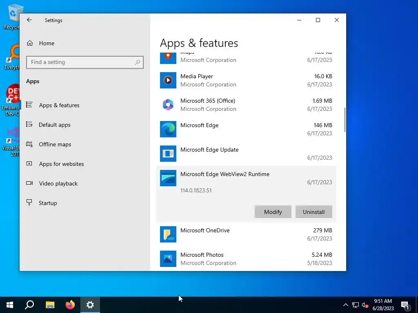The image size is (418, 313).
Task: Open Settings Home from the house icon
Action: (29, 43)
